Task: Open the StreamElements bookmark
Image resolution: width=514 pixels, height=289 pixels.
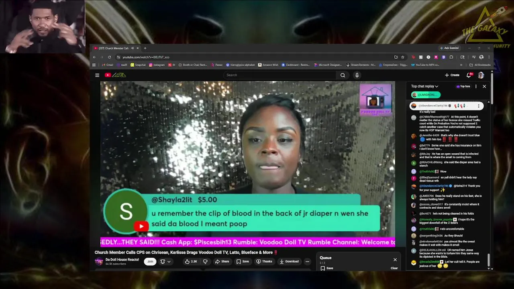Action: pyautogui.click(x=361, y=65)
